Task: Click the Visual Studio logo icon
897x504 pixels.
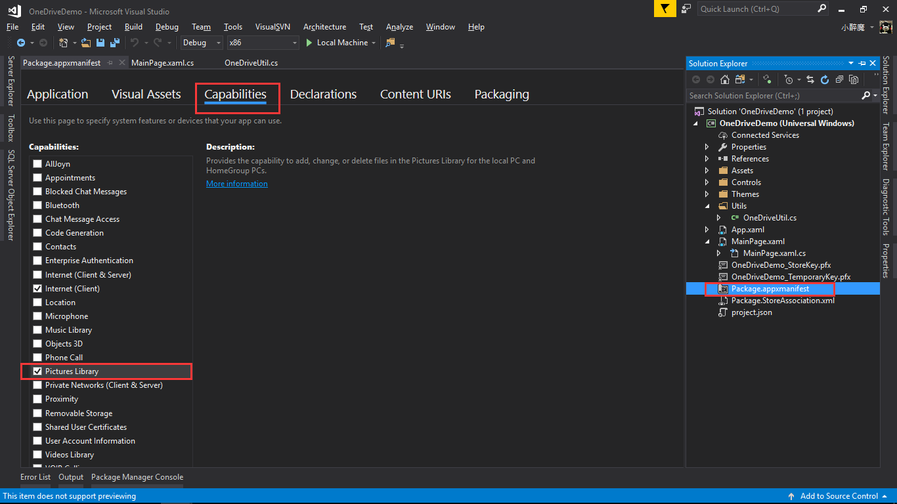Action: click(x=14, y=10)
